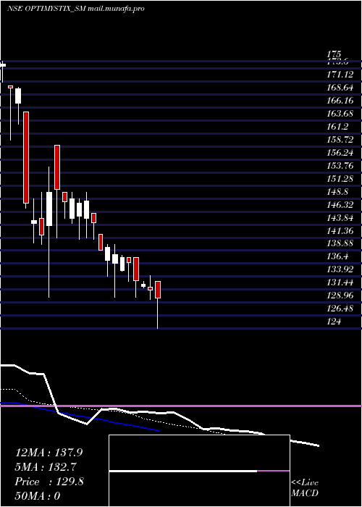The width and height of the screenshot is (362, 507).
Task: Select the 5MA : 132.7 readout
Action: 46,467
